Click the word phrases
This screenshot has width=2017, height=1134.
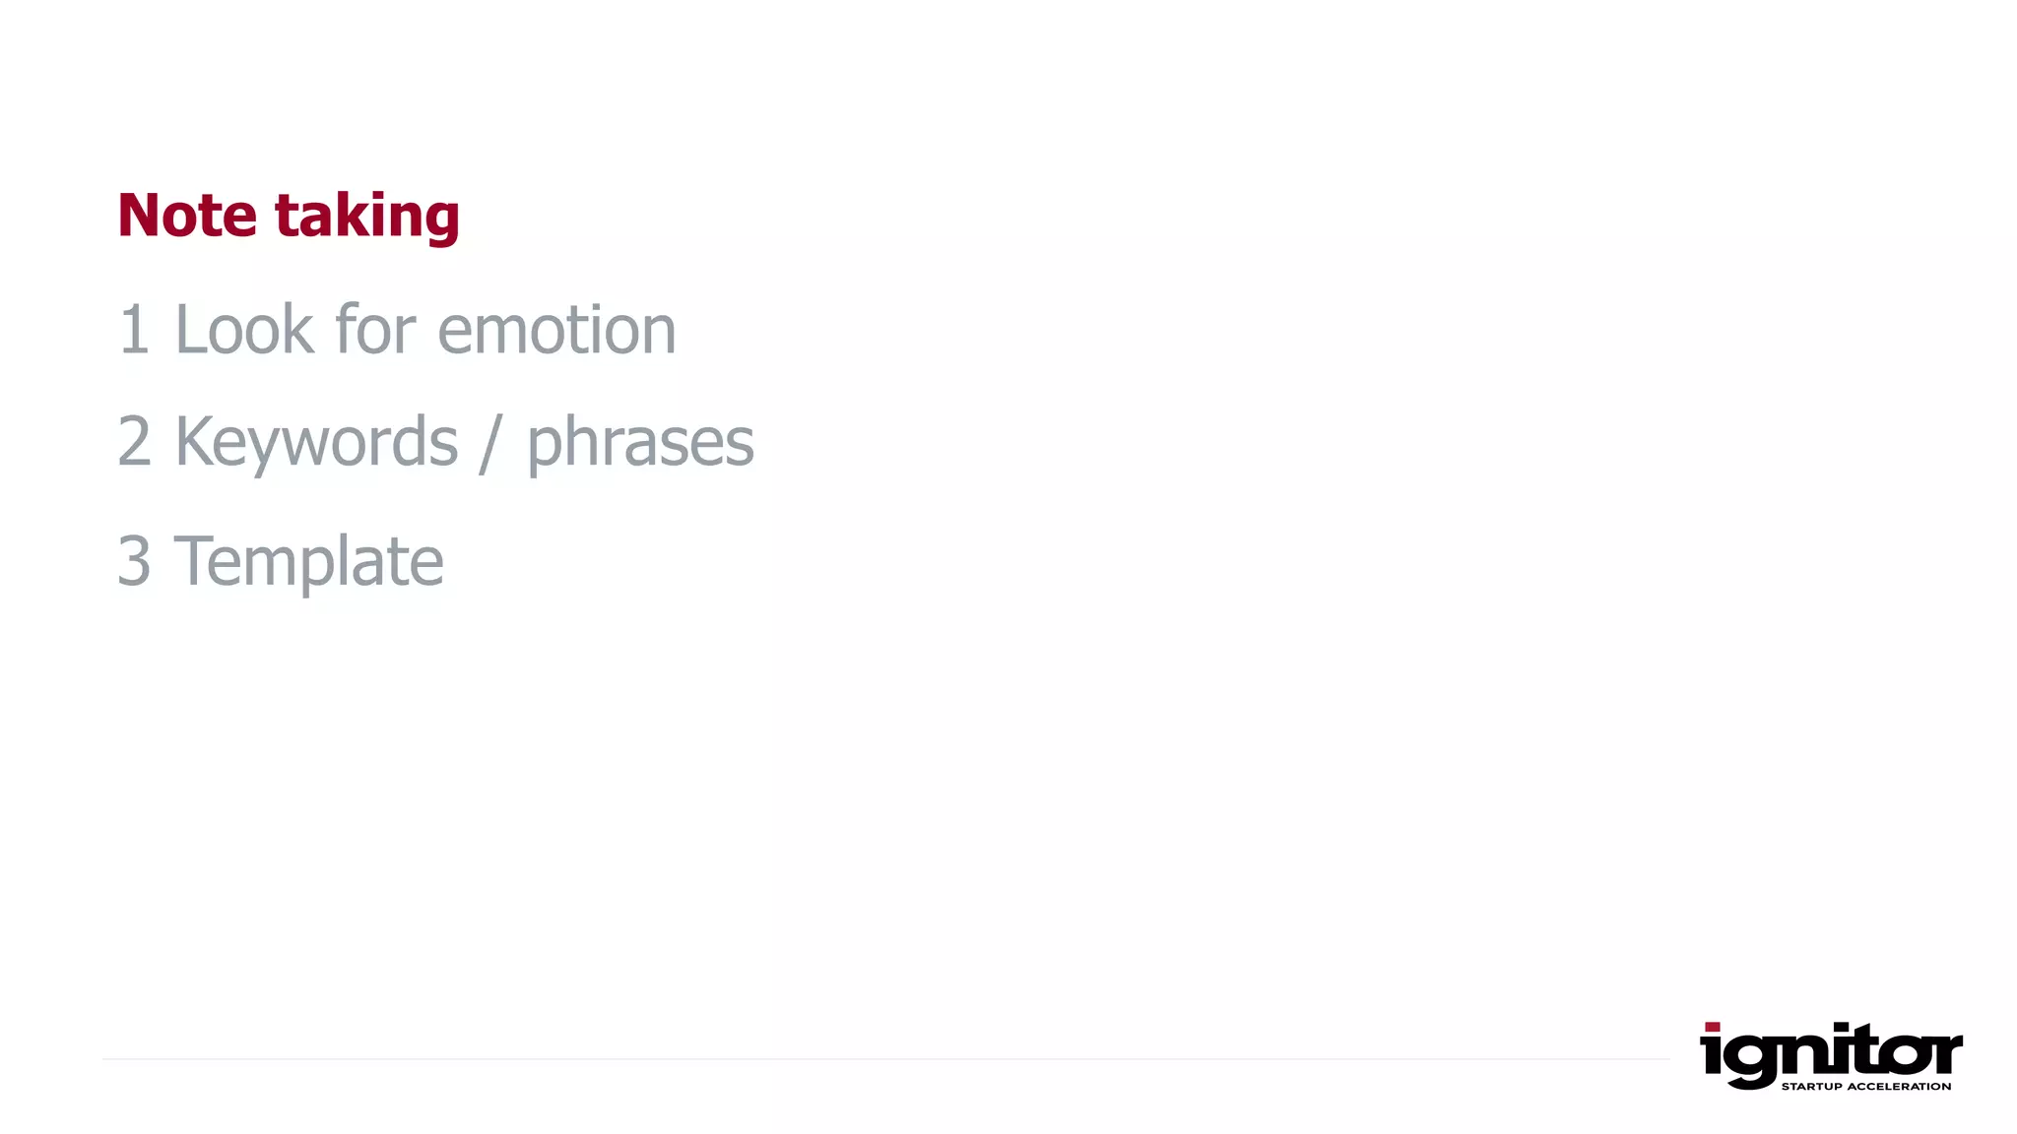click(x=640, y=444)
